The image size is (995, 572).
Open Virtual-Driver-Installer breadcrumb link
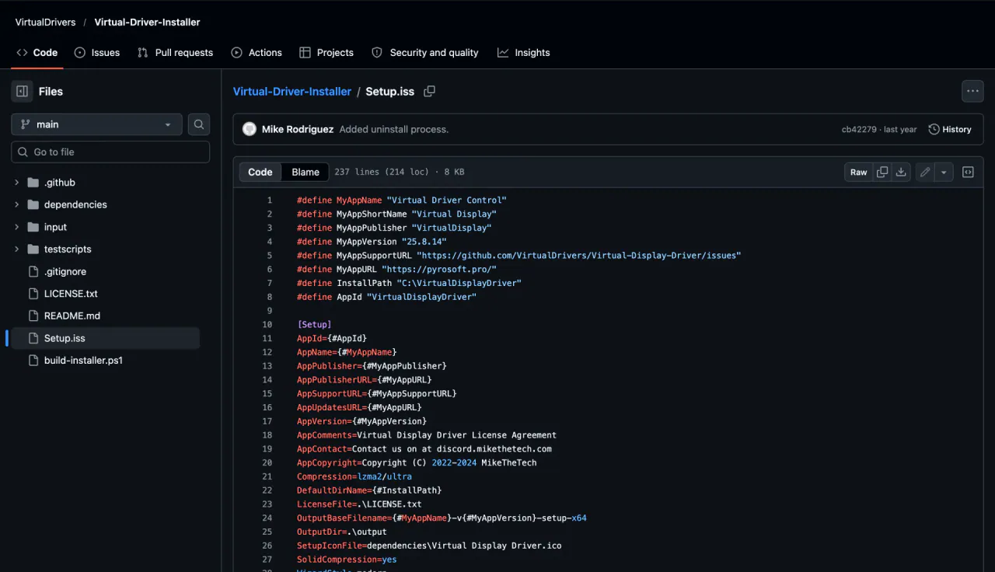292,92
